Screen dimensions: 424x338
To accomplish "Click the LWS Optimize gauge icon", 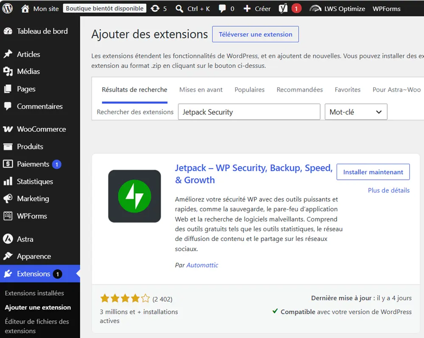I will 315,8.
